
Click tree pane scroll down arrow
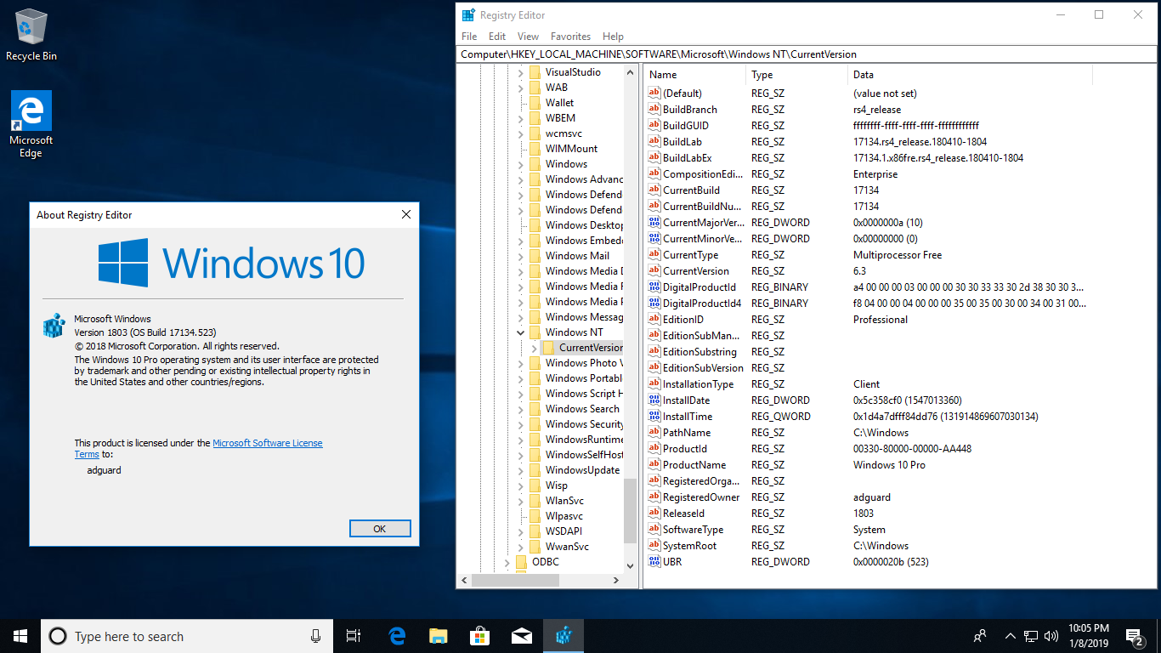[x=630, y=565]
